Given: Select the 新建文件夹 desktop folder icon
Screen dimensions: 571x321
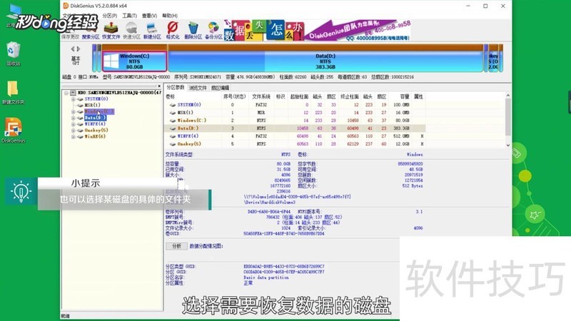Looking at the screenshot, I should (13, 93).
